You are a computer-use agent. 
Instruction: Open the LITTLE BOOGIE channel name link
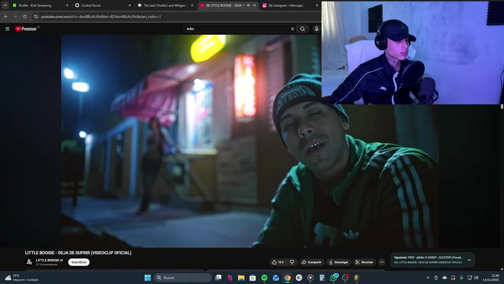(48, 260)
